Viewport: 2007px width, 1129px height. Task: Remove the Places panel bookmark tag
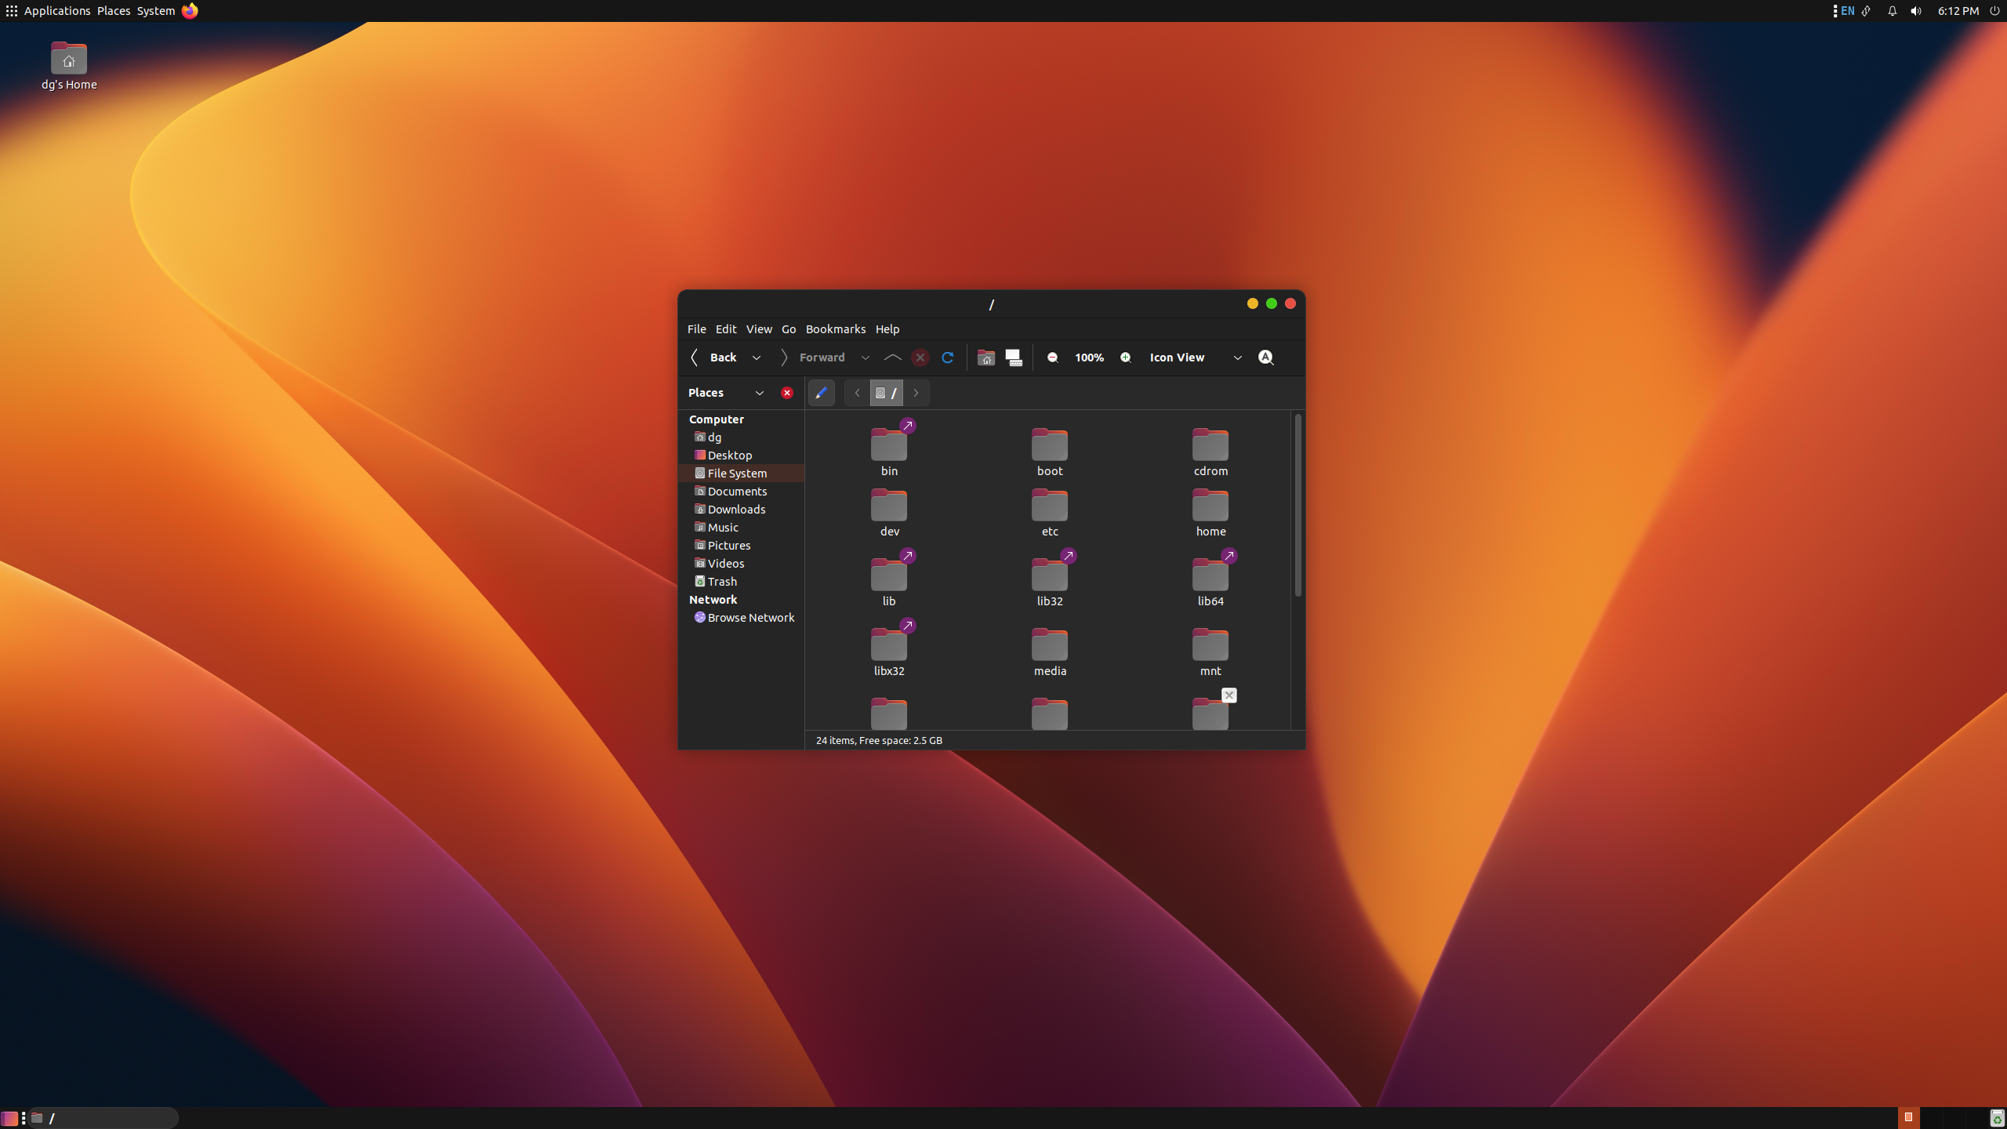point(787,393)
